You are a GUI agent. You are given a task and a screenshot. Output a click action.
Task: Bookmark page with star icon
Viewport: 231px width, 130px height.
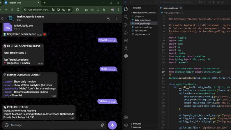[69, 10]
